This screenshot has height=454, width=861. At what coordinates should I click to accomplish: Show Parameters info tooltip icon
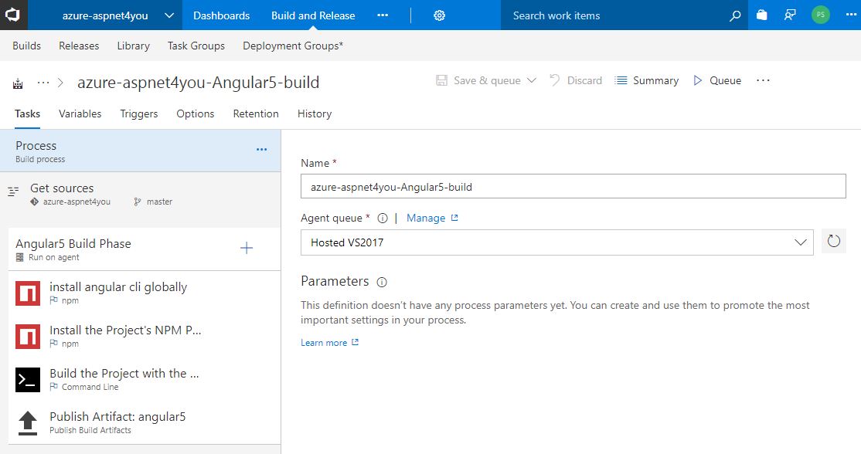tap(382, 283)
